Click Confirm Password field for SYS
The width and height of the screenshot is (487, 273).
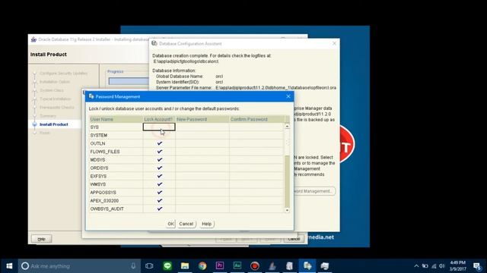point(256,127)
